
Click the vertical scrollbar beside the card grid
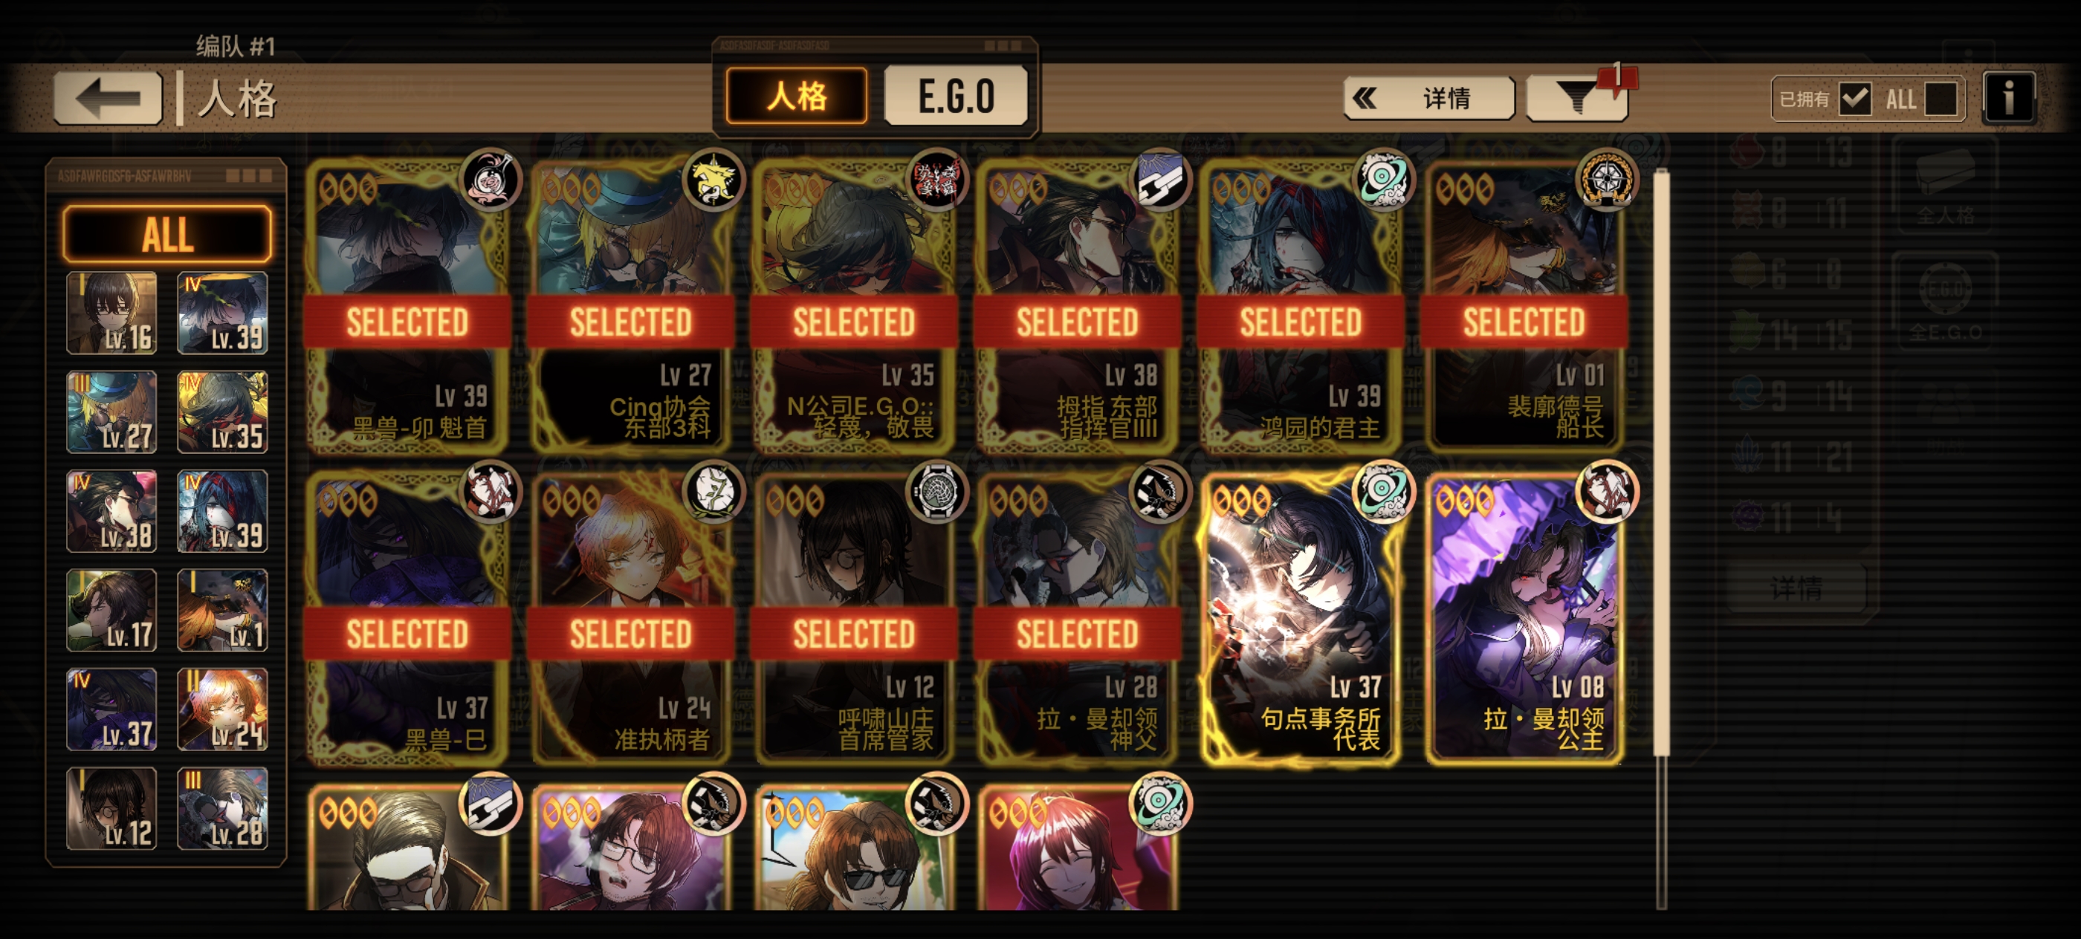[x=1661, y=537]
